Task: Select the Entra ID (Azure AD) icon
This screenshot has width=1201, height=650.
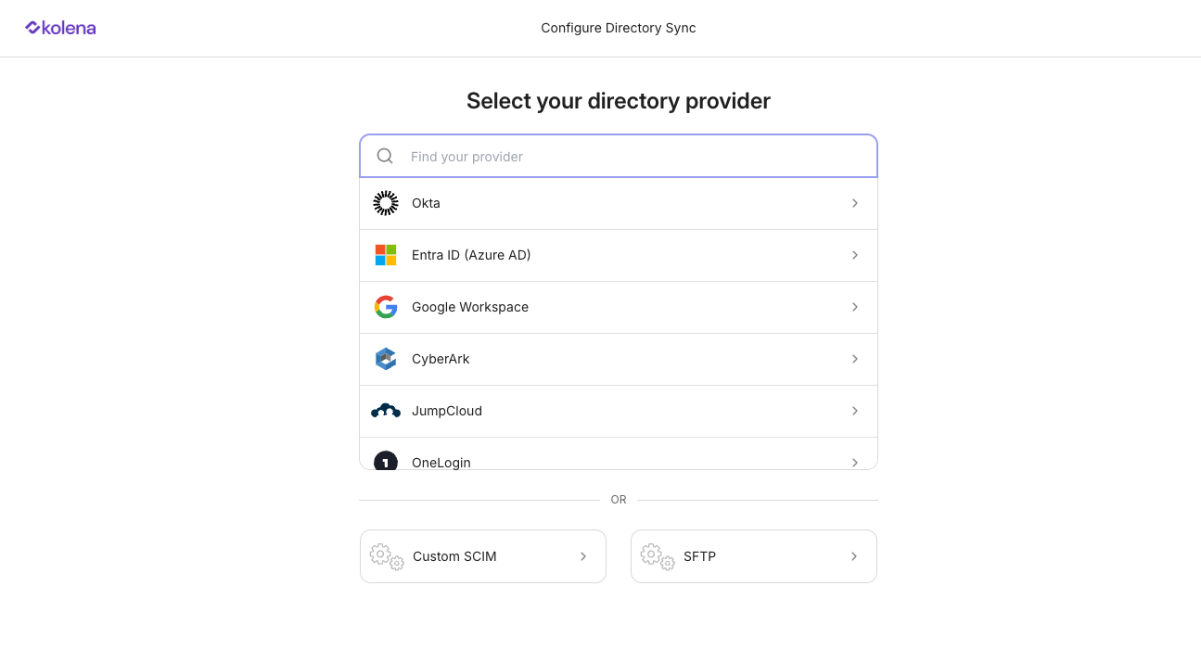Action: [x=385, y=255]
